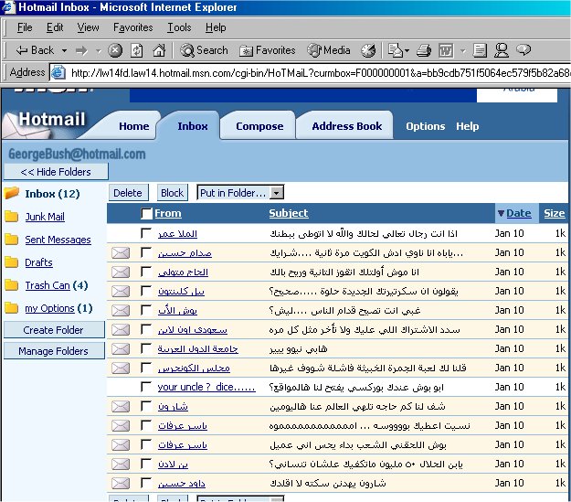Open the Put in Folder dropdown
Image resolution: width=571 pixels, height=502 pixels.
pos(240,193)
